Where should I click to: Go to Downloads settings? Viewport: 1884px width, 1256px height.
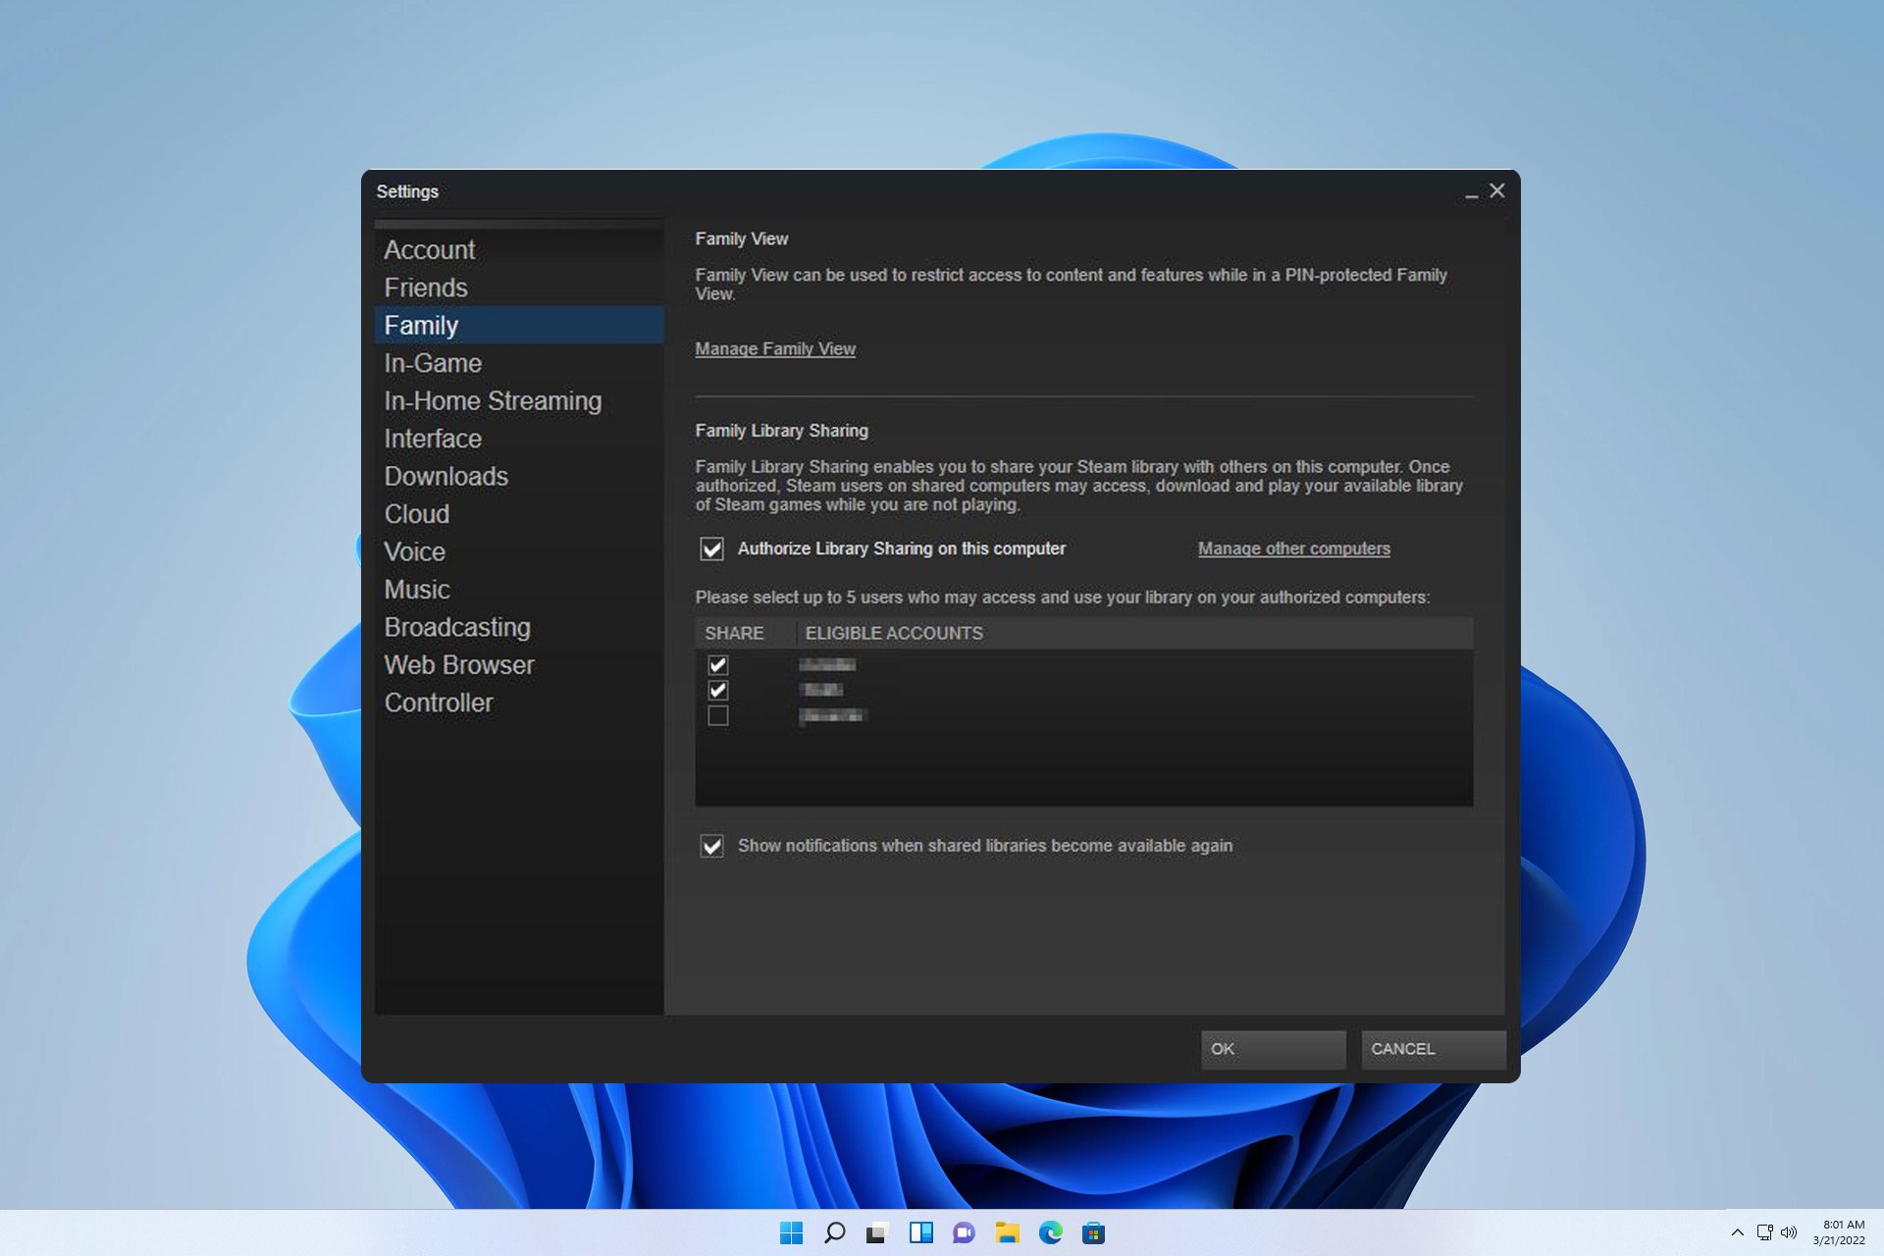click(x=519, y=476)
